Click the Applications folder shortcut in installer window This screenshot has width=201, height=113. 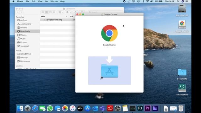click(109, 71)
